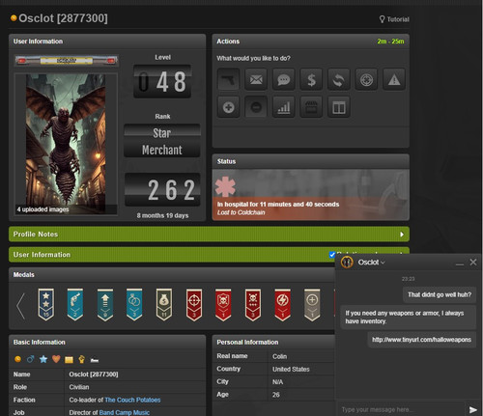Add to friends list plus icon
The height and width of the screenshot is (416, 483).
point(228,107)
